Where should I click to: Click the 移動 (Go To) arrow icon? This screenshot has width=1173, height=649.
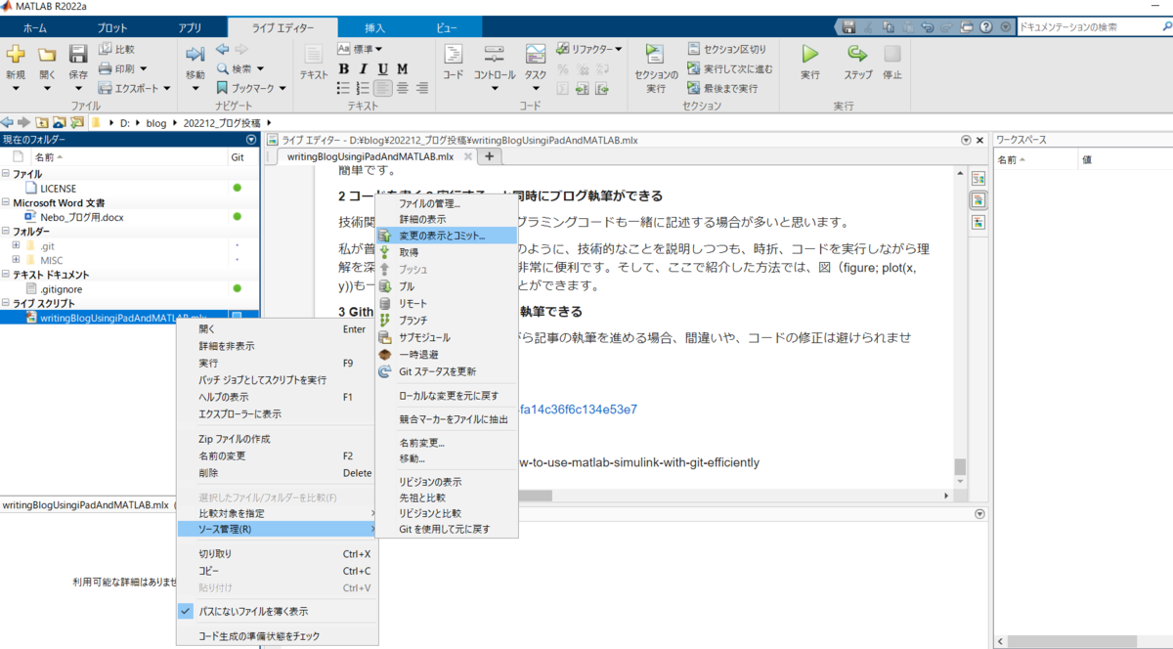pyautogui.click(x=195, y=54)
